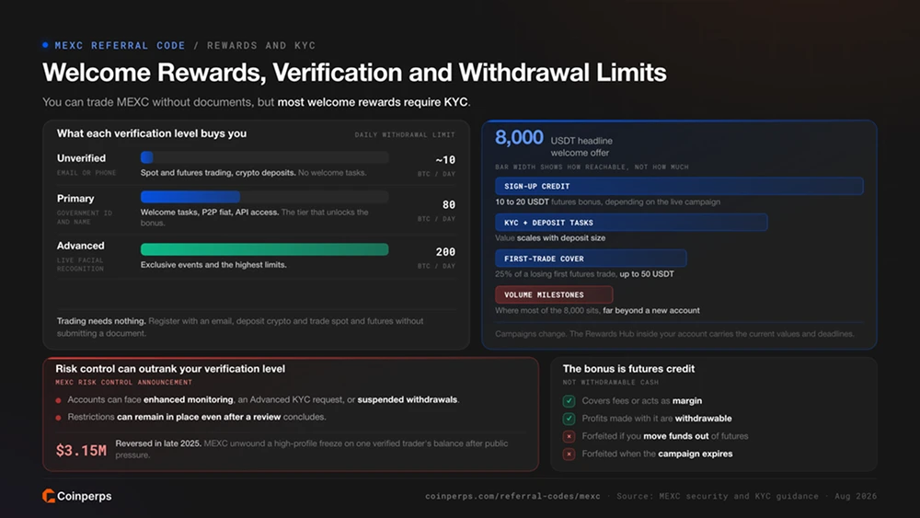The width and height of the screenshot is (920, 518).
Task: Click the MEXC REFERRAL CODE breadcrumb
Action: (x=120, y=45)
